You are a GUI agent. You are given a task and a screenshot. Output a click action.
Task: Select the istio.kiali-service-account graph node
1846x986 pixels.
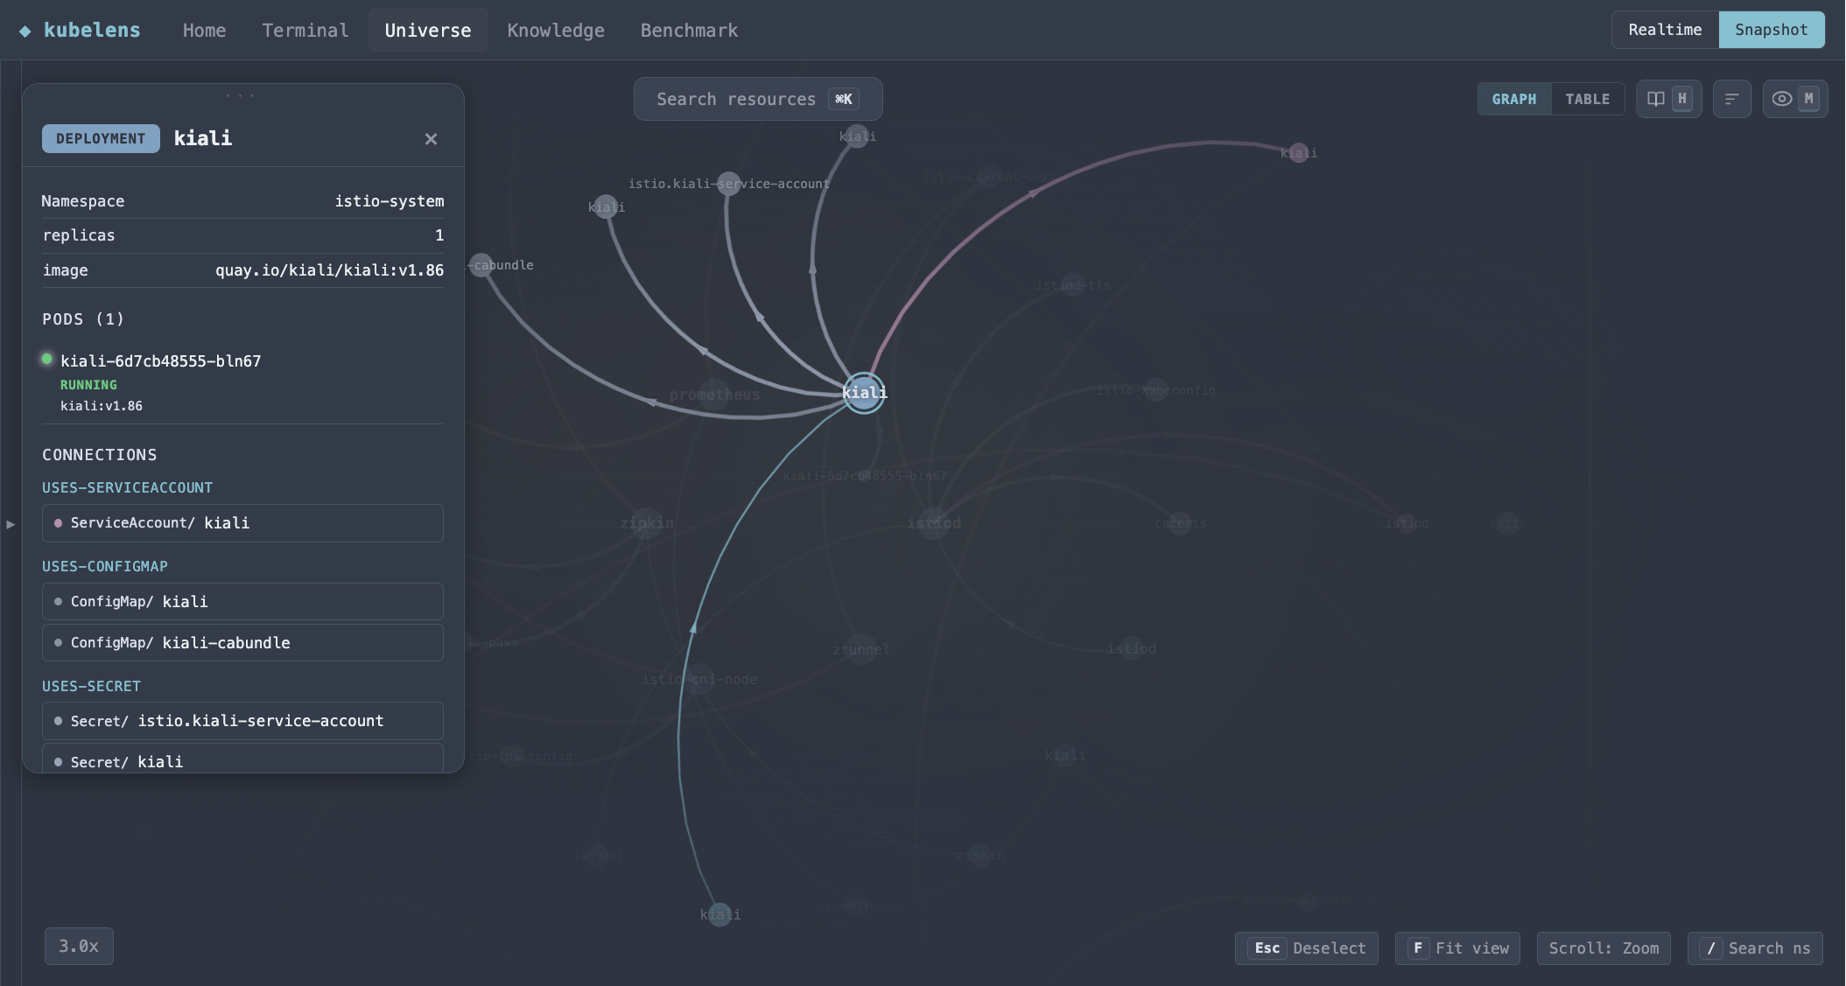tap(728, 183)
